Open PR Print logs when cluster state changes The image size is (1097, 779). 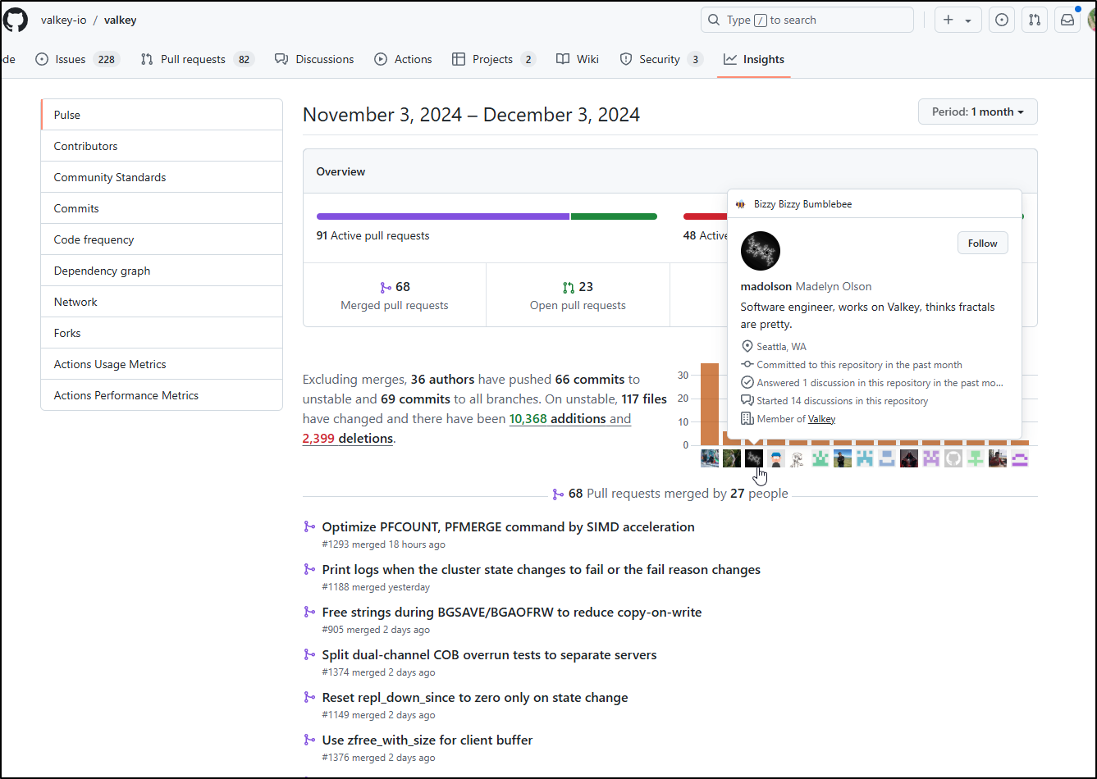542,569
